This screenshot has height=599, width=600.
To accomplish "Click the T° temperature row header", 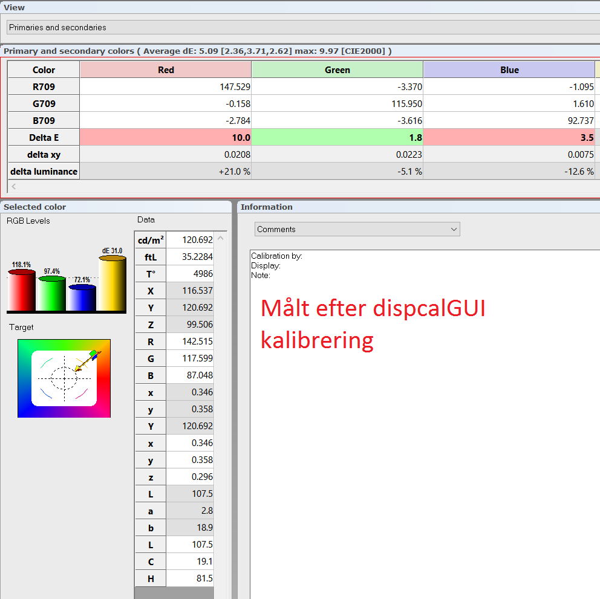I will click(149, 274).
